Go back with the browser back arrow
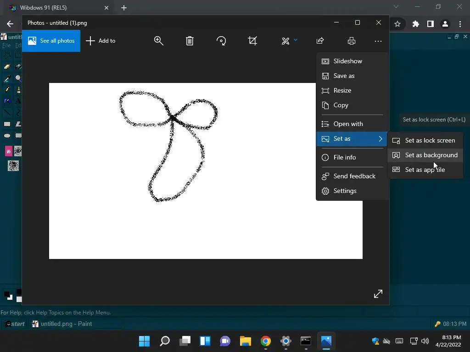Image resolution: width=470 pixels, height=352 pixels. click(x=10, y=24)
